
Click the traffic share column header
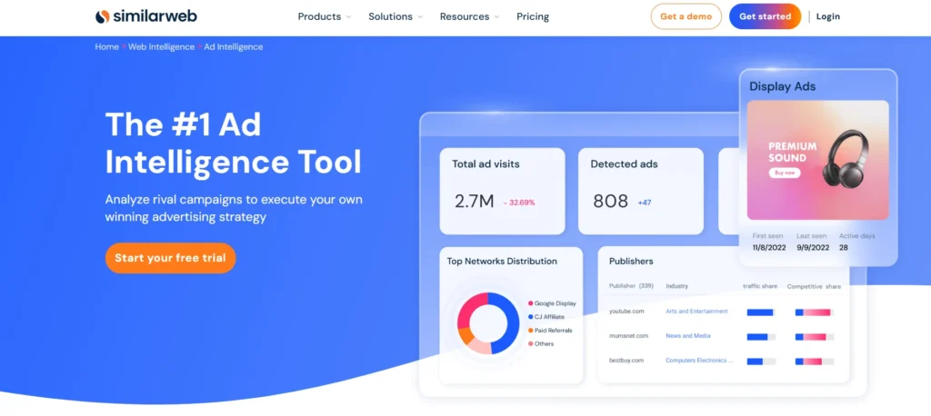coord(760,286)
